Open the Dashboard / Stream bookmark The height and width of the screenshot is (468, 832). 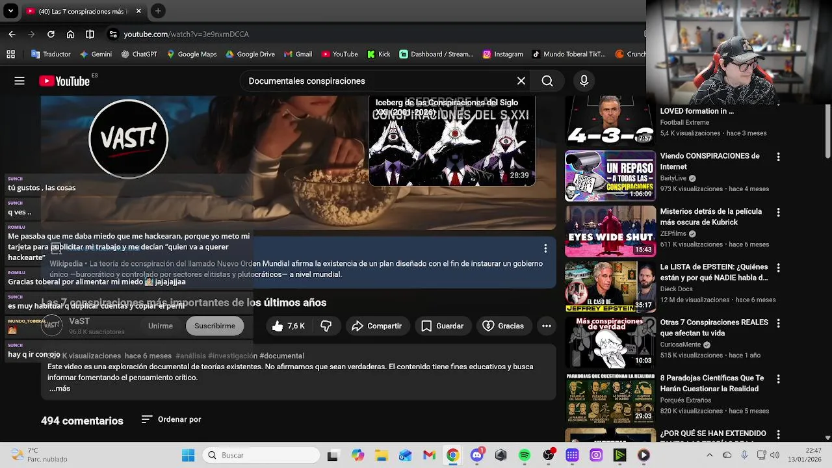[x=436, y=54]
